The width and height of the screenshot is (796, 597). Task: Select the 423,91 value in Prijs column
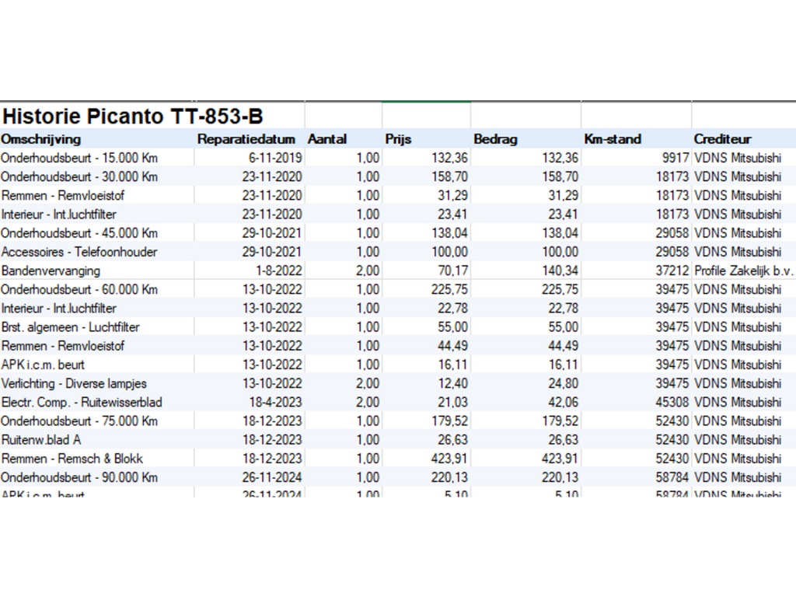[449, 459]
